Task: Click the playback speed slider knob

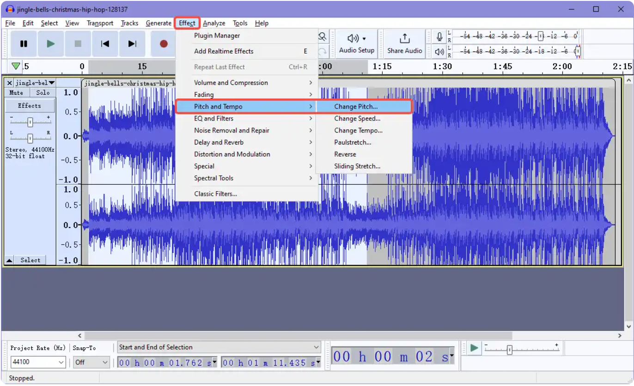Action: (x=509, y=350)
